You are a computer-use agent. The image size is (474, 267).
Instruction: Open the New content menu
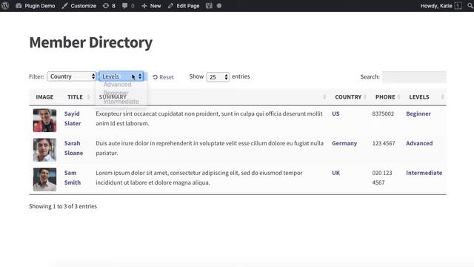151,6
